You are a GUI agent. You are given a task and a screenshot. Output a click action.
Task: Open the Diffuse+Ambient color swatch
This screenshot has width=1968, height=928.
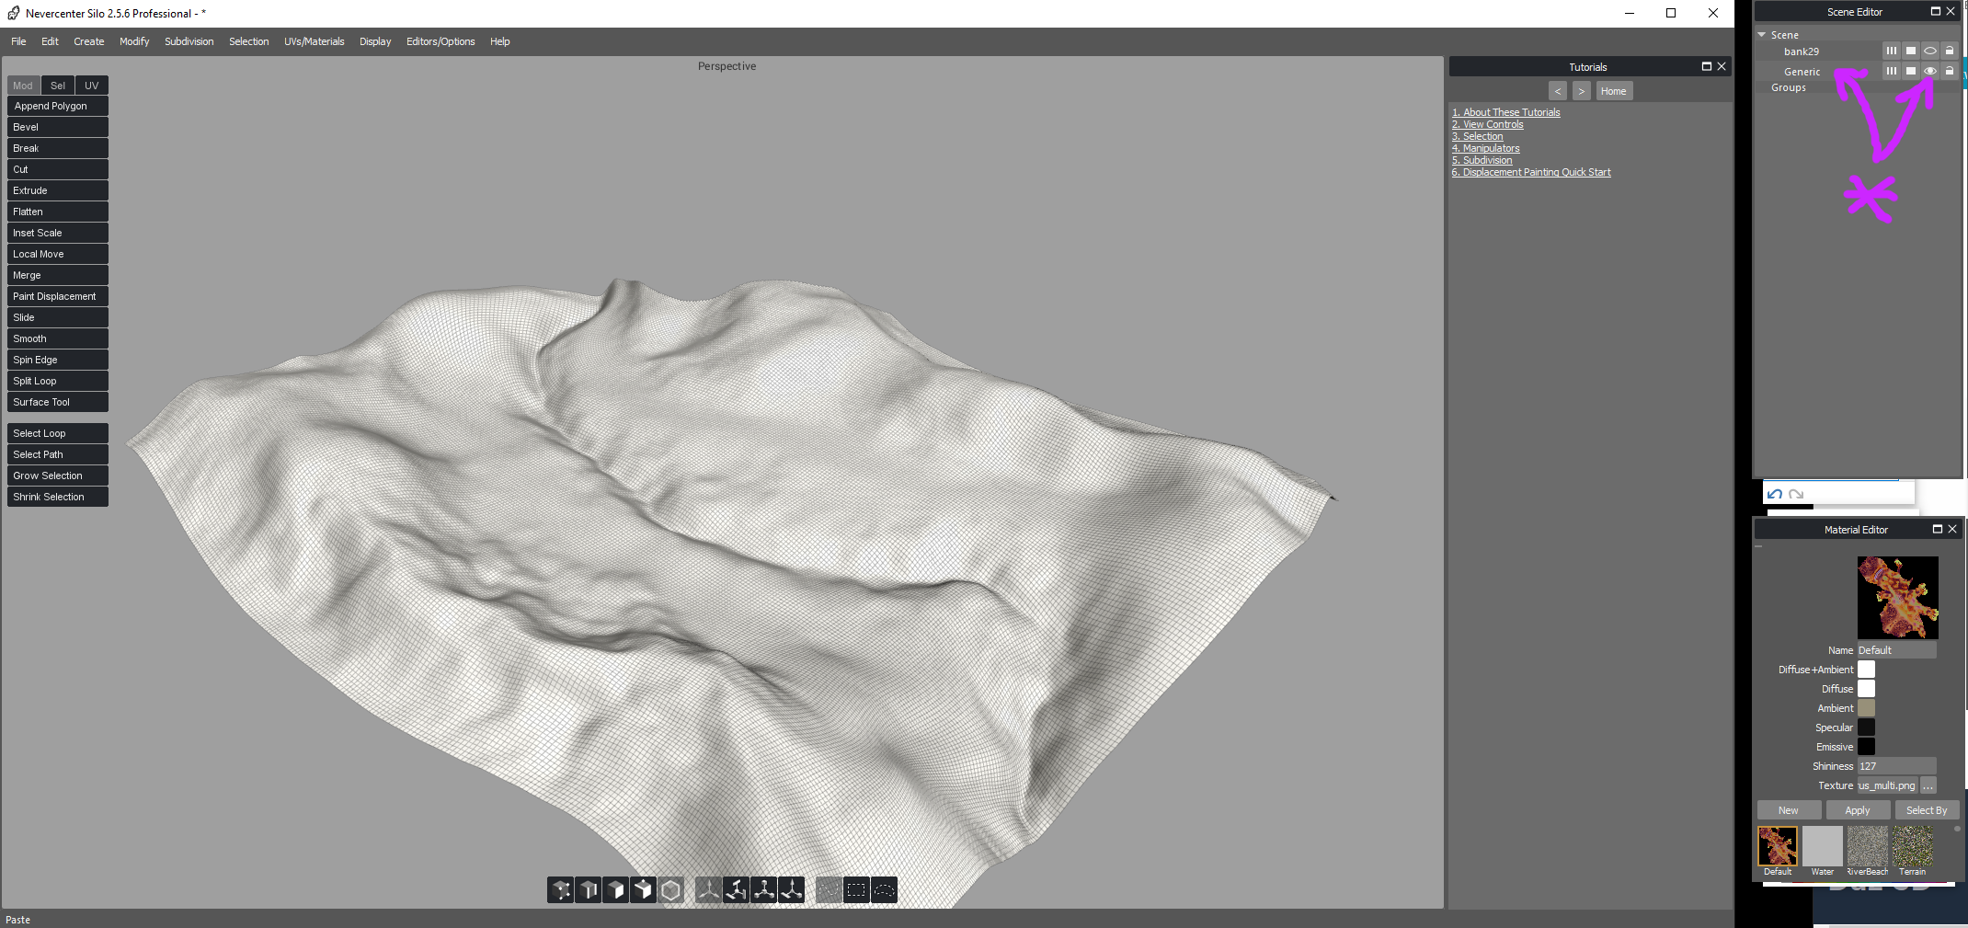tap(1866, 670)
